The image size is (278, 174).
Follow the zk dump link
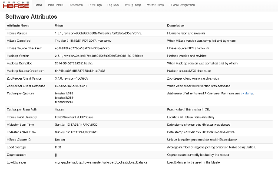(x=247, y=94)
